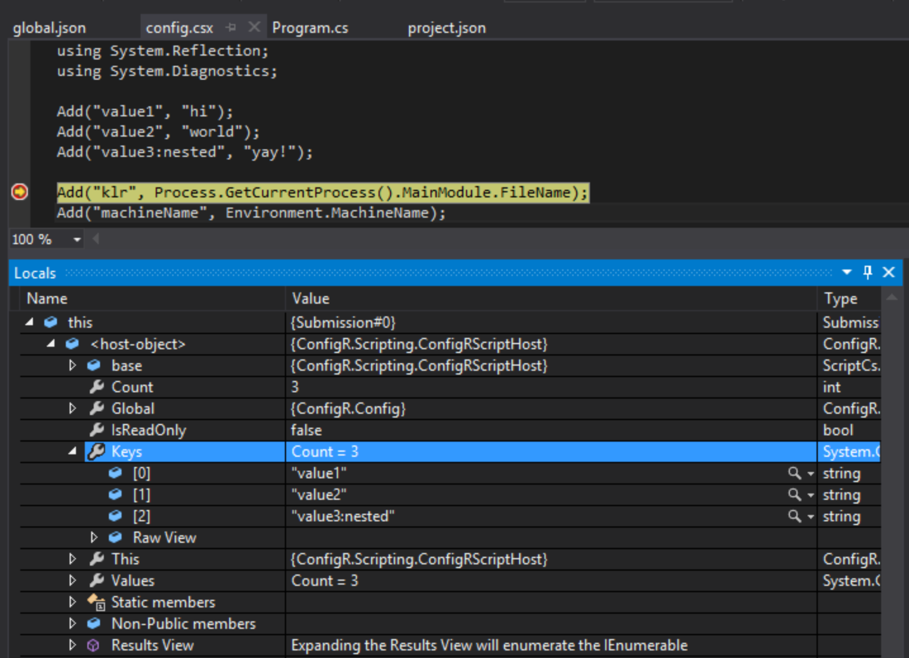Click the Locals scrollbar up arrow

click(x=892, y=297)
